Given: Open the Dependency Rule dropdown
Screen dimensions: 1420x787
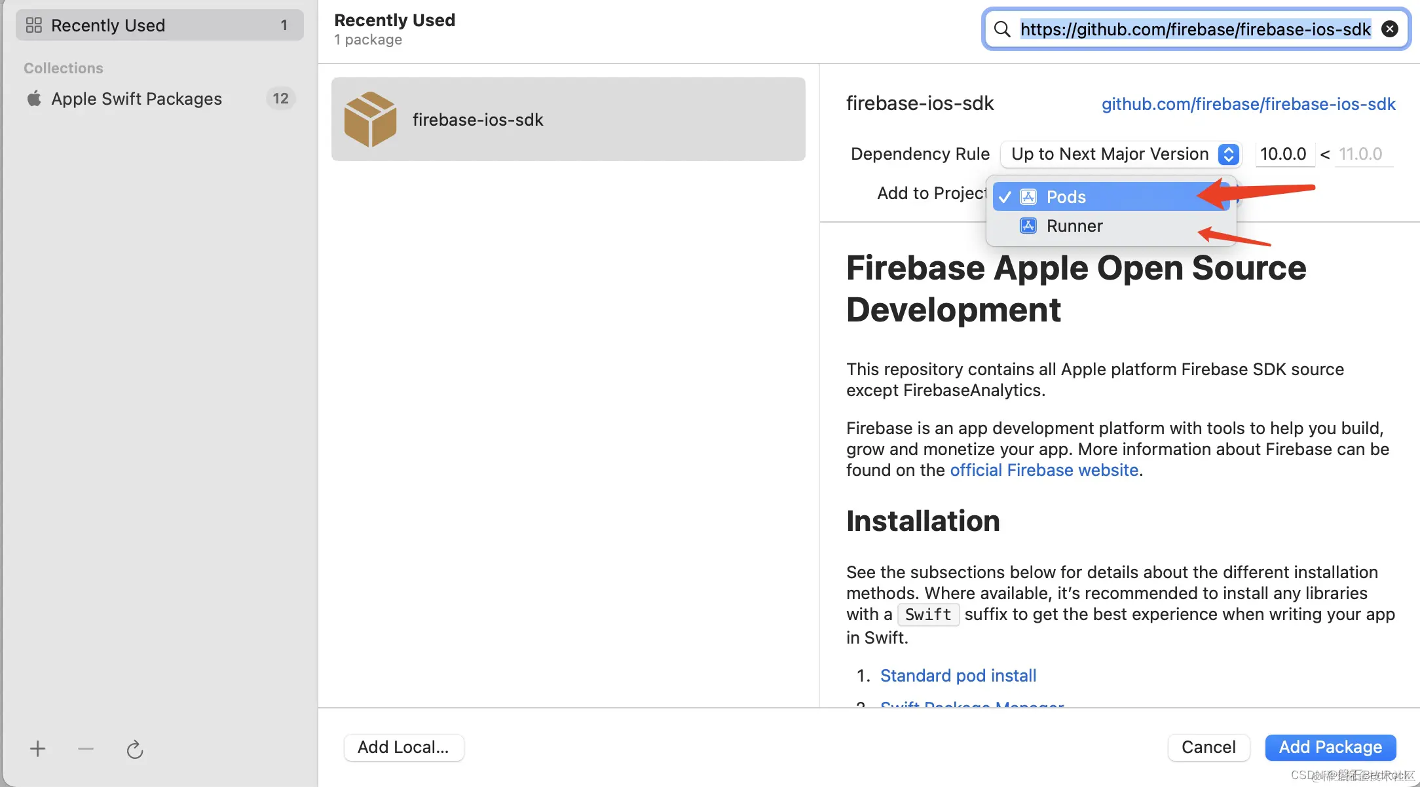Looking at the screenshot, I should click(x=1110, y=154).
